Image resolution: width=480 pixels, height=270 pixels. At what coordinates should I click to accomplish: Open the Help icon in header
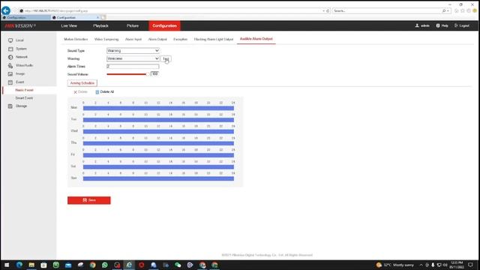tap(438, 25)
